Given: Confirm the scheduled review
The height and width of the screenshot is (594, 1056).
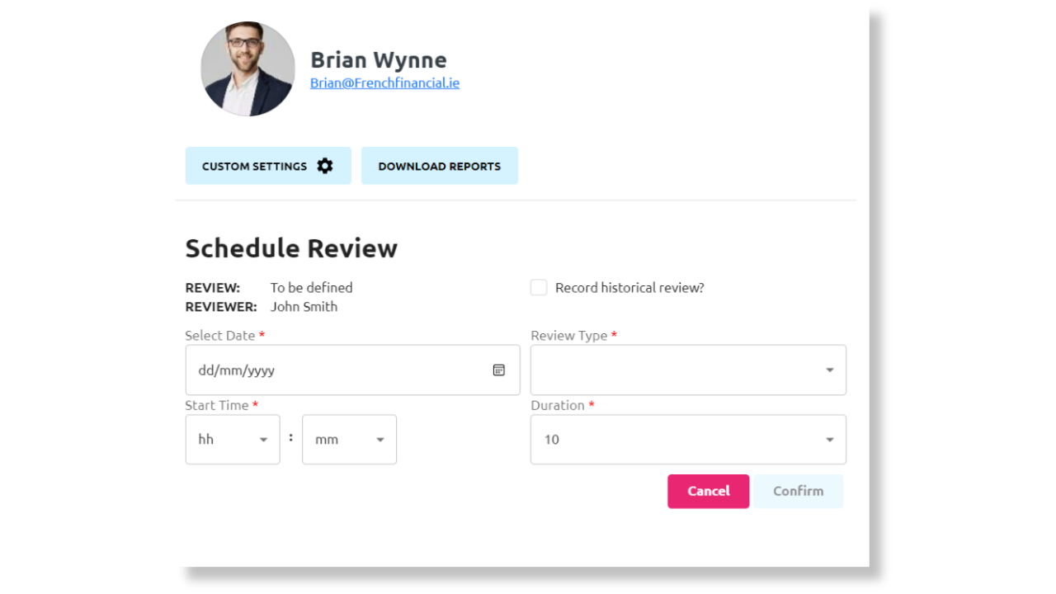Looking at the screenshot, I should 798,491.
